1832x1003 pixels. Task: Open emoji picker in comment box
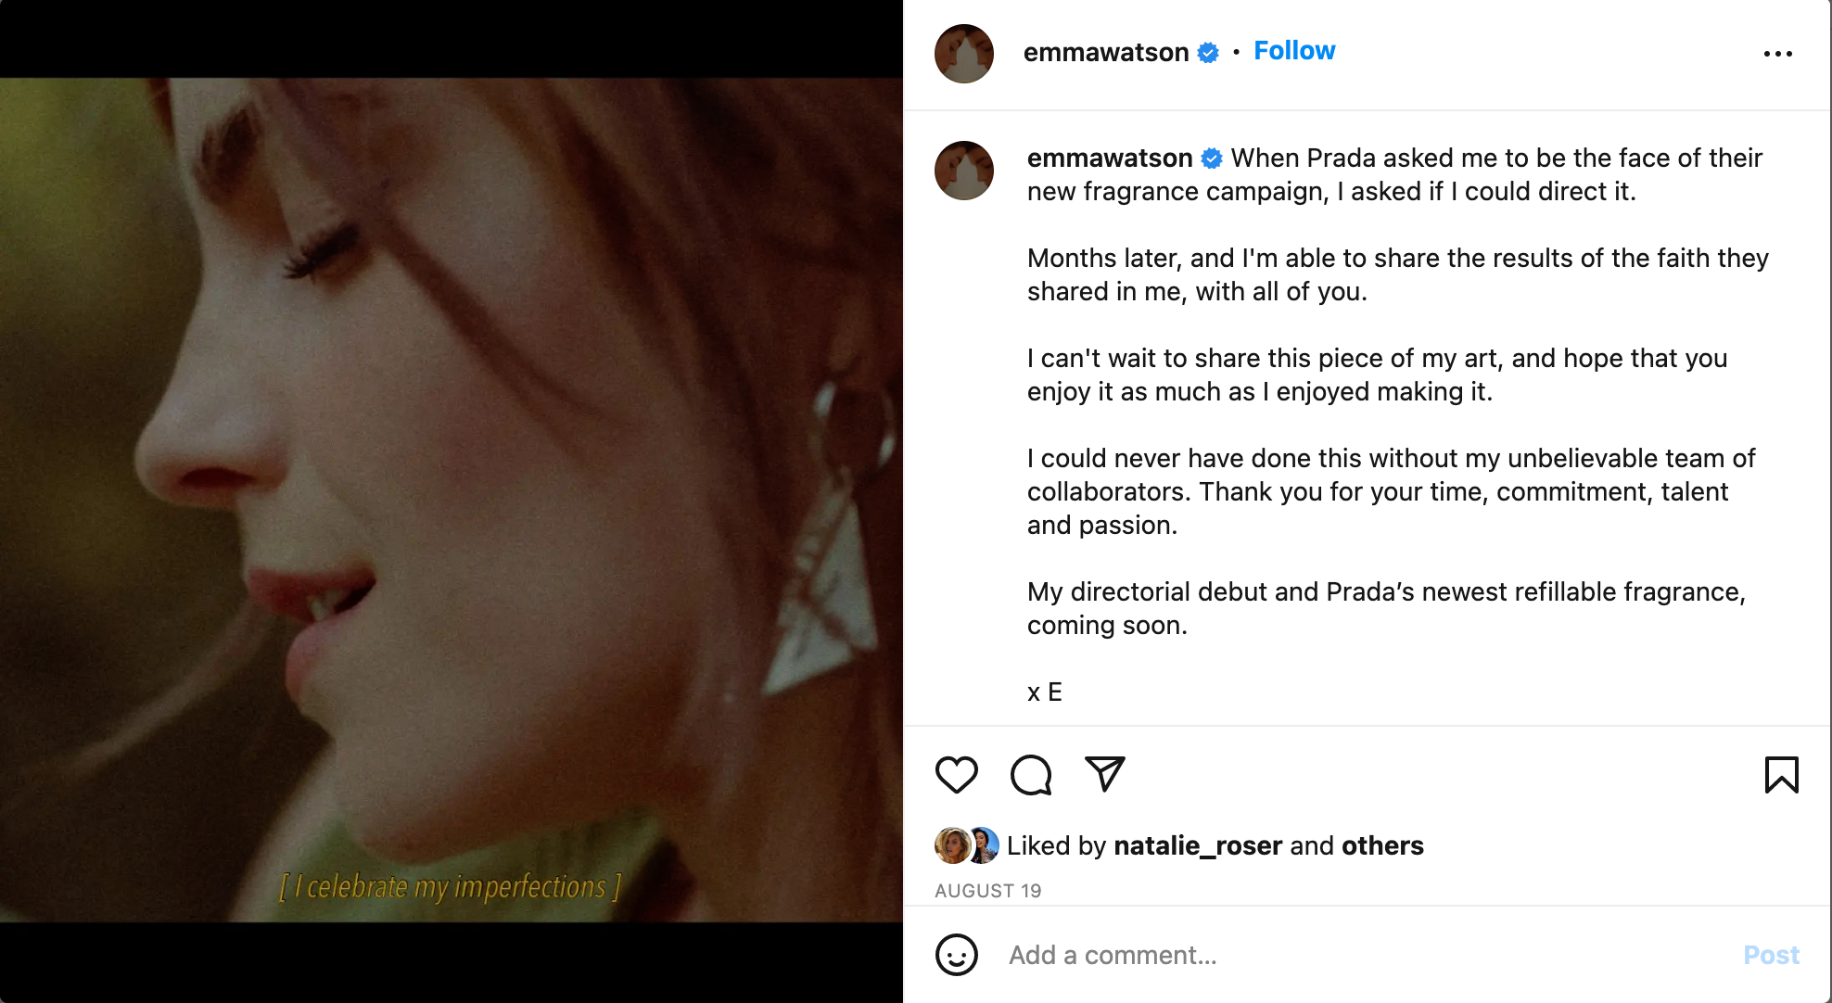pyautogui.click(x=957, y=955)
